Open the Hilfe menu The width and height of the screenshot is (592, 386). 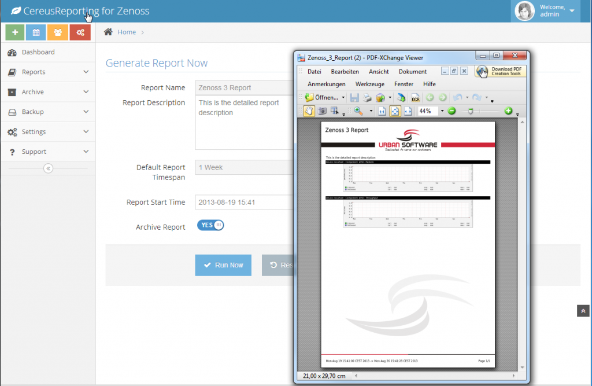[430, 84]
